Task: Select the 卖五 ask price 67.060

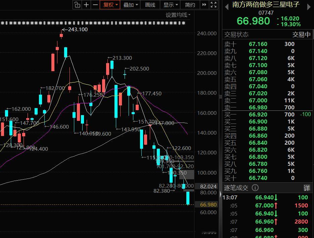Action: [258, 79]
